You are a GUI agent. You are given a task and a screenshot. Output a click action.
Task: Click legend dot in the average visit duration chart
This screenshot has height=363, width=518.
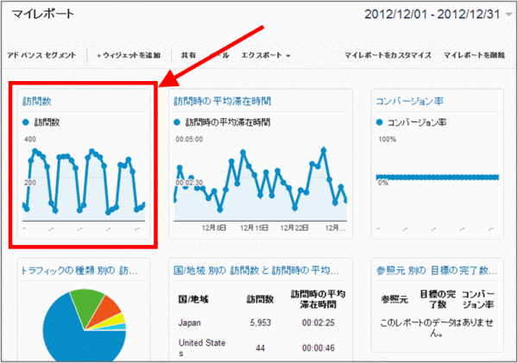(x=179, y=122)
